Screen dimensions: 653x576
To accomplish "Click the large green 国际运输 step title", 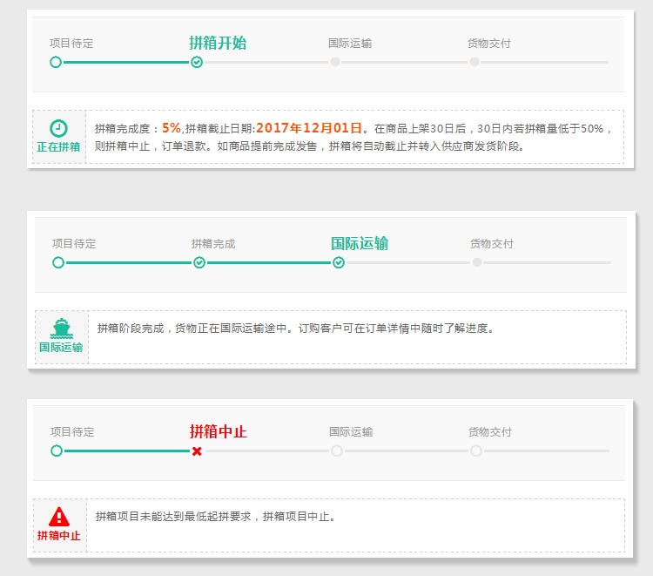I will (x=360, y=243).
